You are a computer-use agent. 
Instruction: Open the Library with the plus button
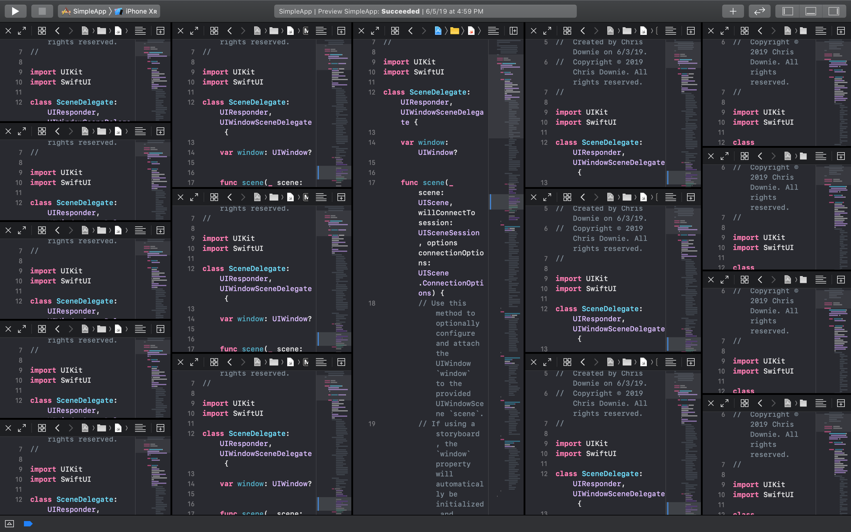pyautogui.click(x=733, y=11)
